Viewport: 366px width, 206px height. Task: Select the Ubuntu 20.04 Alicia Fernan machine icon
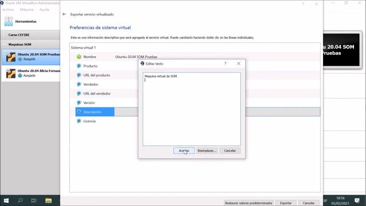11,73
